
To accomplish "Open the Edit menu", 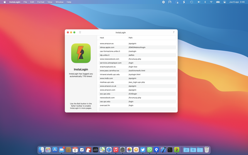I will (x=32, y=2).
